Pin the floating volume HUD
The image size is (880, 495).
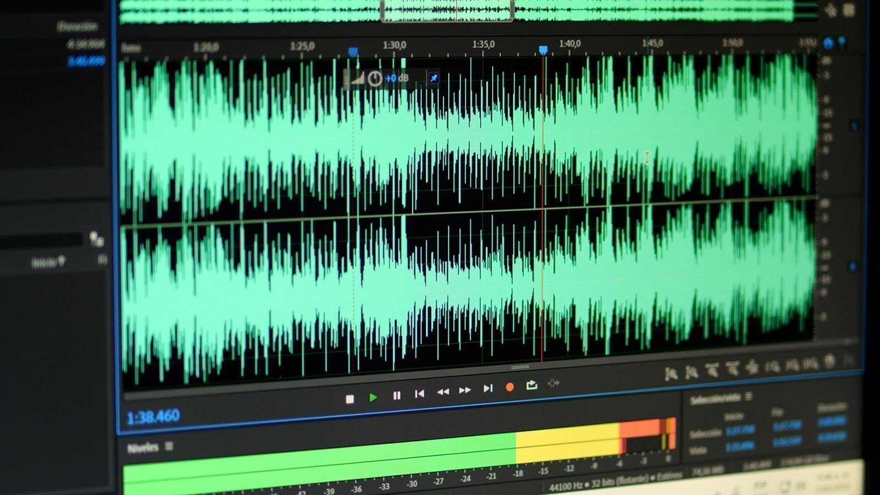433,79
